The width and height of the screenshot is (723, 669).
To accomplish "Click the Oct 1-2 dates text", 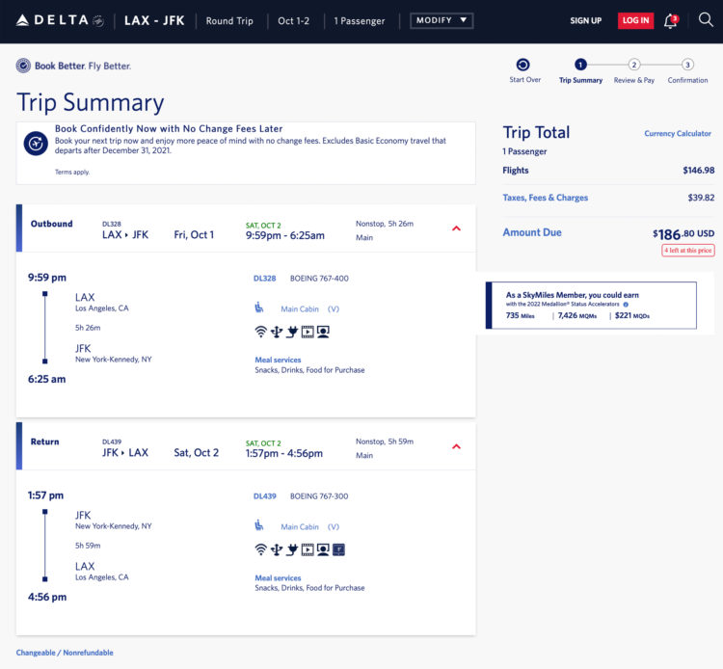I will (293, 21).
